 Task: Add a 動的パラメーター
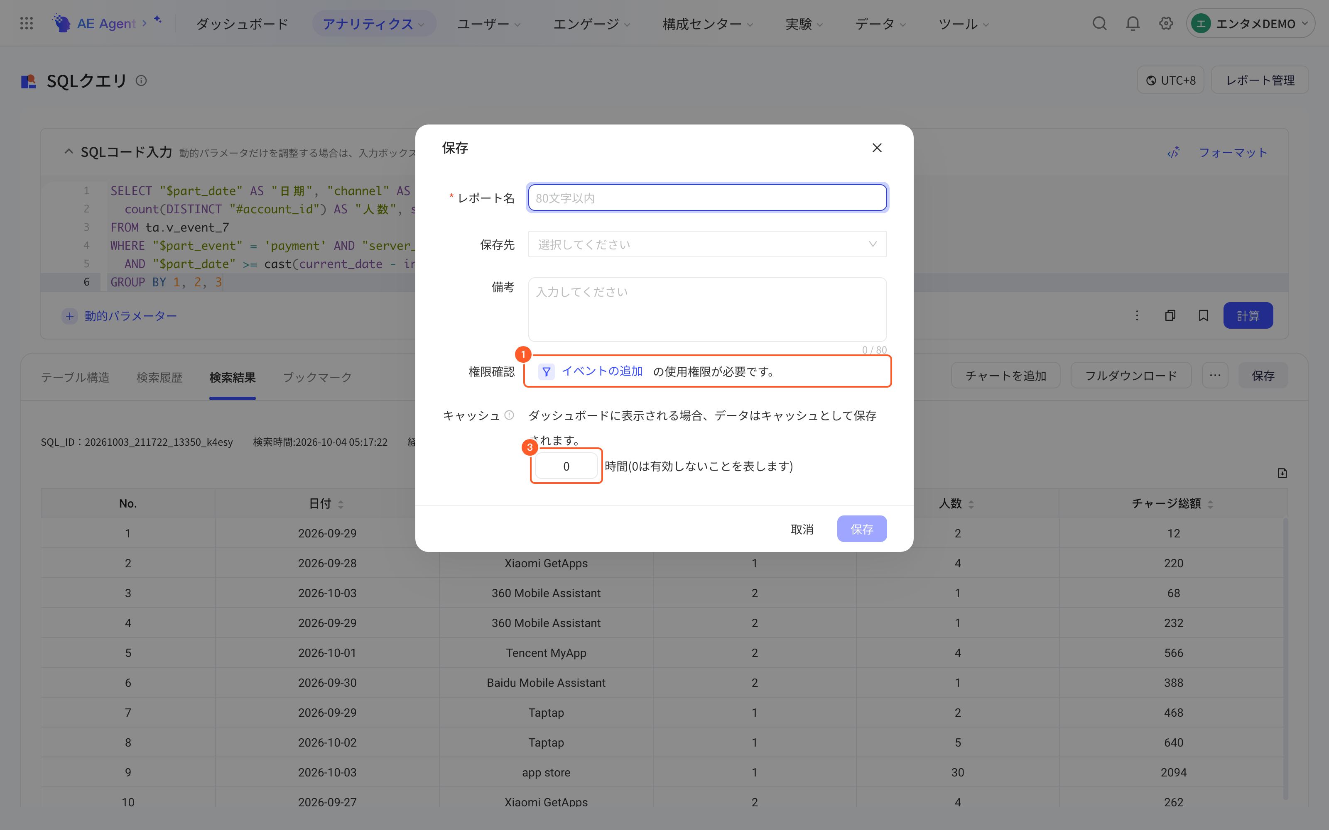point(120,316)
